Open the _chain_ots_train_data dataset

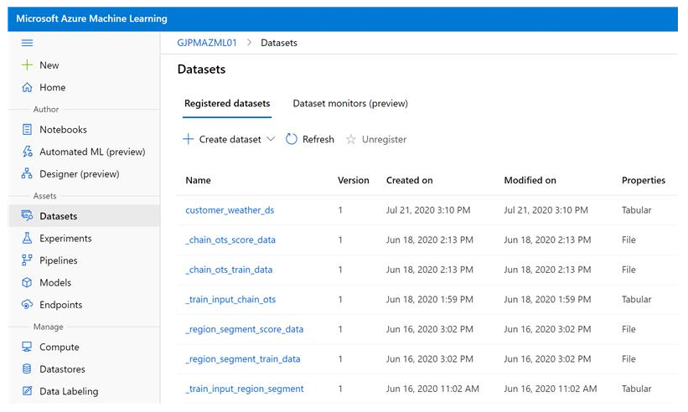(x=229, y=270)
